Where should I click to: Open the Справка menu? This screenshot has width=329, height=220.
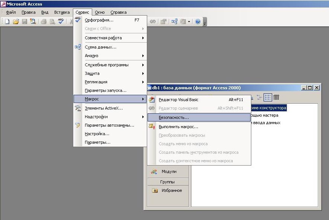(x=119, y=12)
